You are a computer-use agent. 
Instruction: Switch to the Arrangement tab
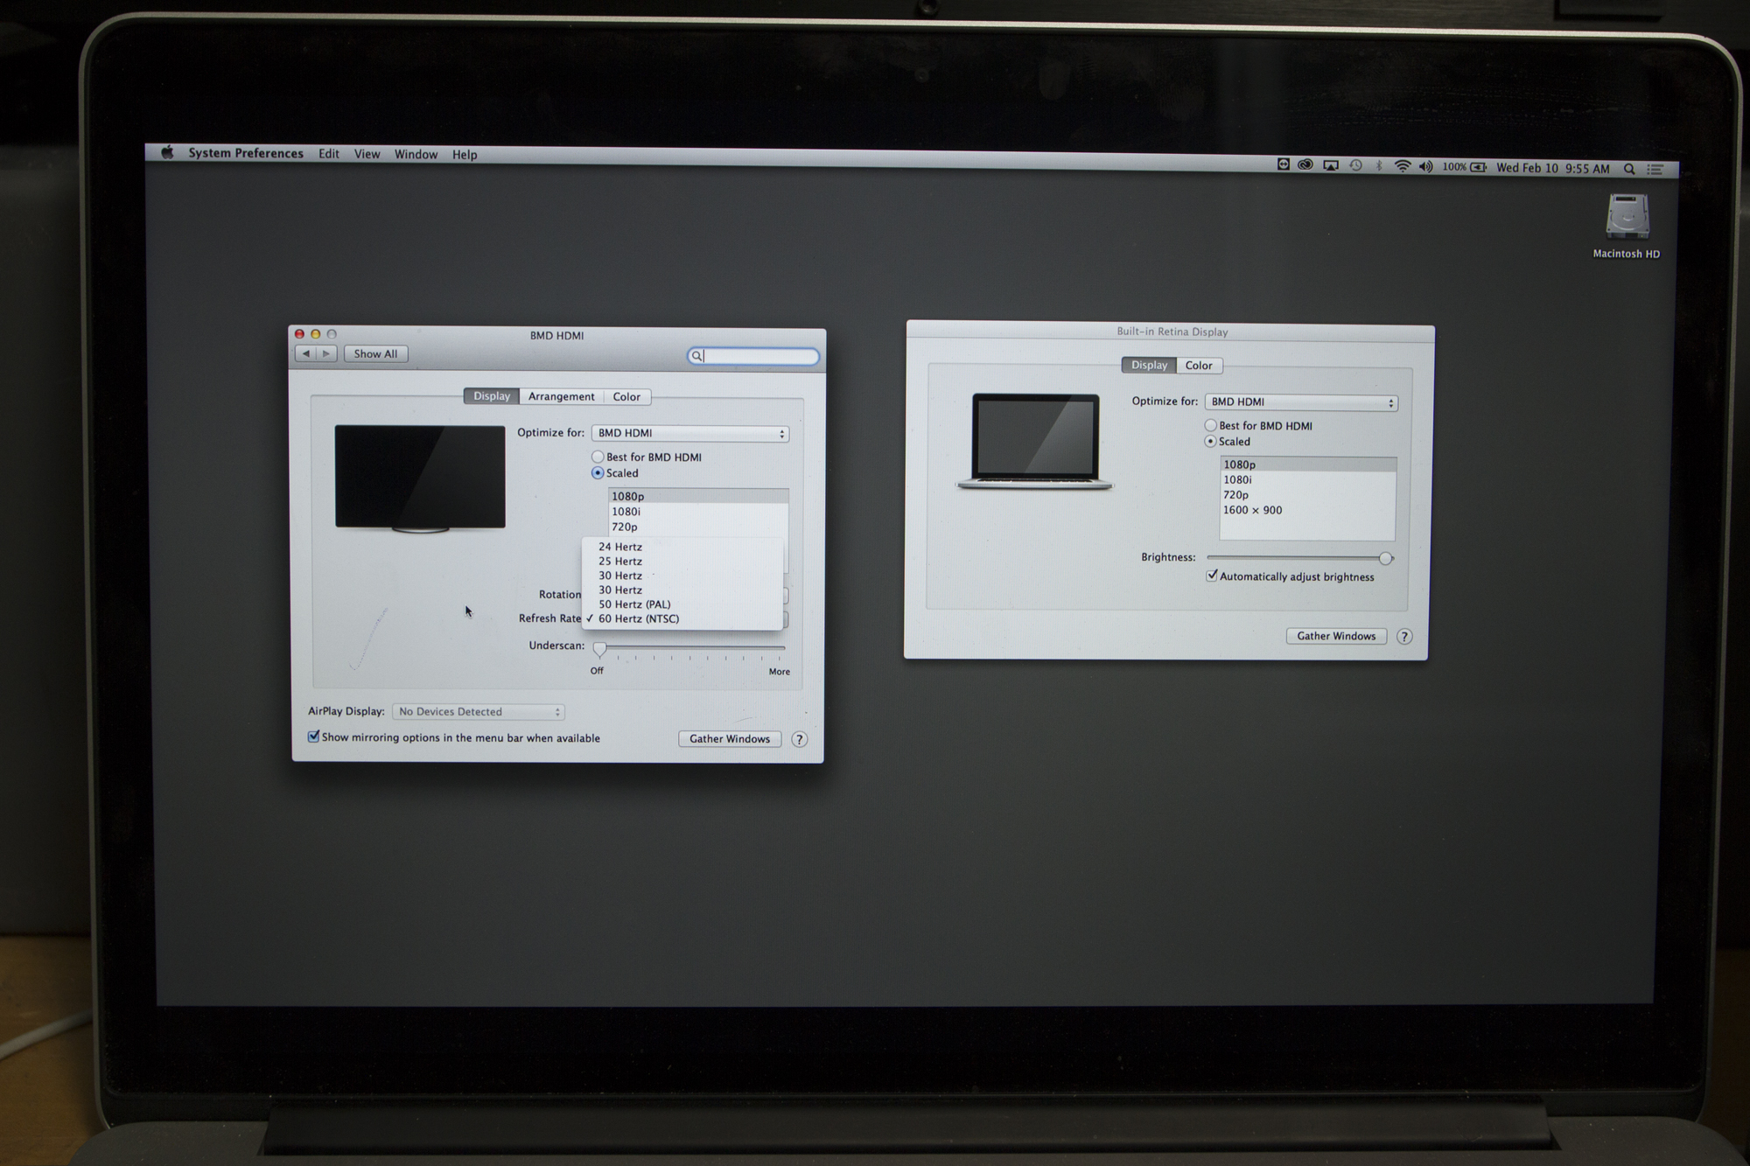click(x=561, y=396)
